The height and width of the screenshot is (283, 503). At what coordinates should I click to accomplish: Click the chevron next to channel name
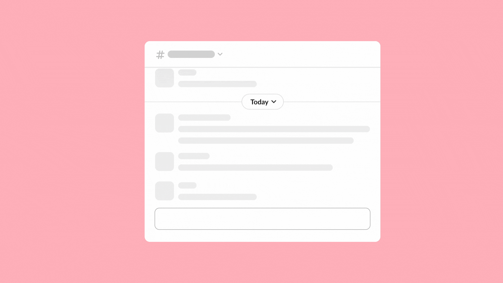[x=220, y=54]
